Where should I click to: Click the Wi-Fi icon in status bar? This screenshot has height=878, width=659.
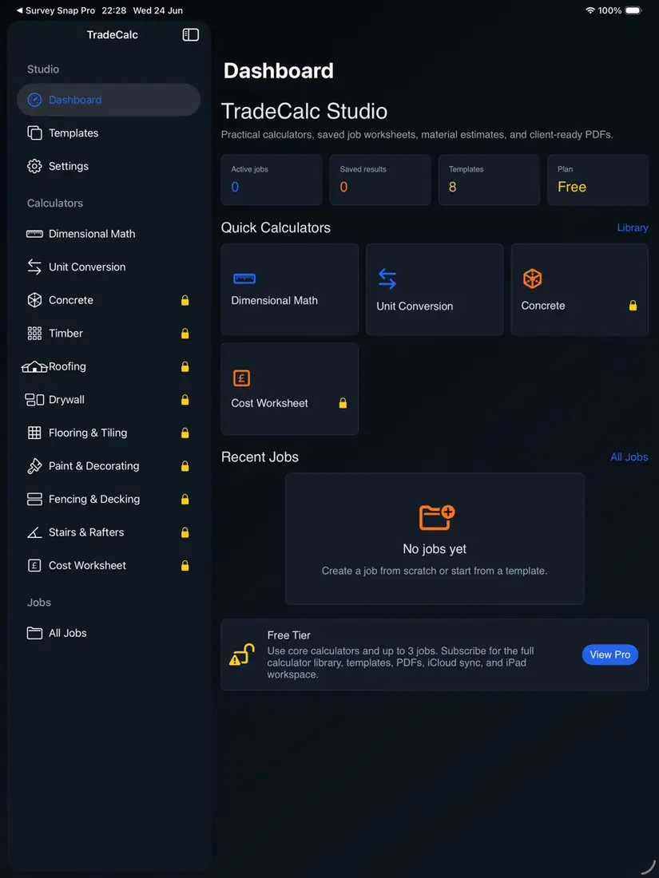pos(590,10)
